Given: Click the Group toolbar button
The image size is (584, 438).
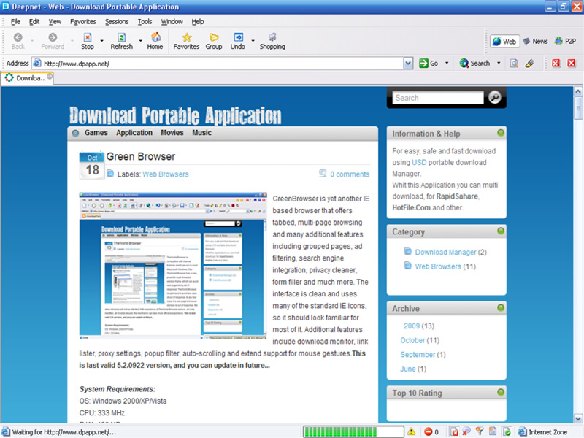Looking at the screenshot, I should [214, 42].
